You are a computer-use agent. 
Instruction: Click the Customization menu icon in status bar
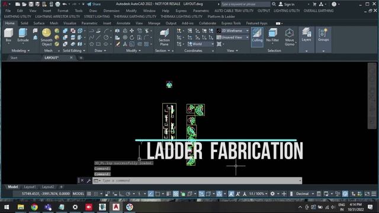[x=374, y=193]
